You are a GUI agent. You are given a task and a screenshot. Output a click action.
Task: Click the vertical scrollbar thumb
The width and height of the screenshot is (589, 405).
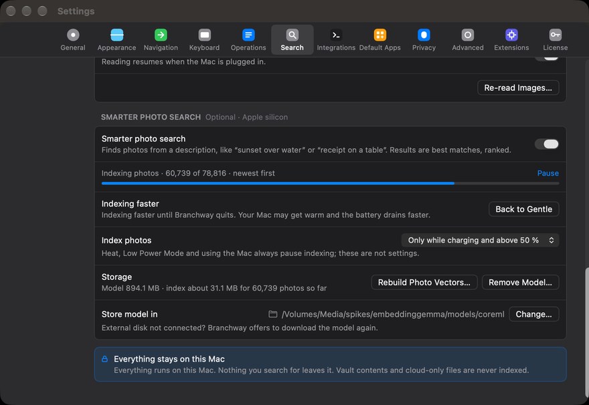tap(586, 333)
